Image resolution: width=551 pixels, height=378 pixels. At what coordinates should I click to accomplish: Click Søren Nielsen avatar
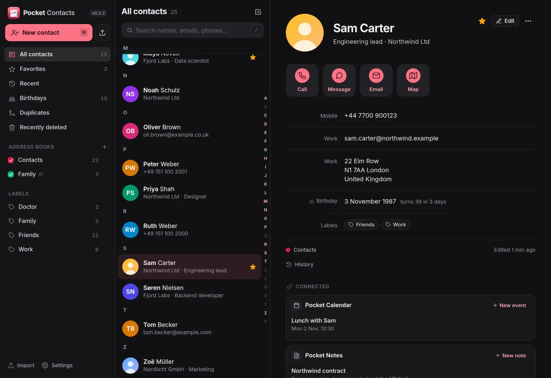[131, 291]
